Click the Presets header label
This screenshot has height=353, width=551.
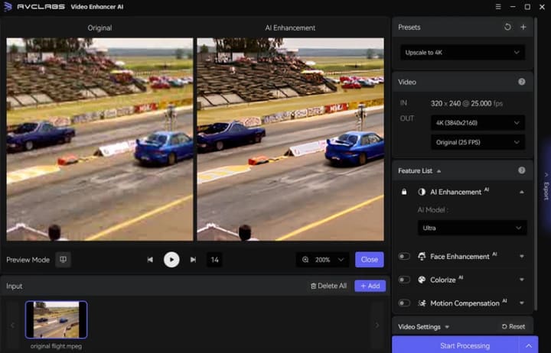pyautogui.click(x=409, y=27)
